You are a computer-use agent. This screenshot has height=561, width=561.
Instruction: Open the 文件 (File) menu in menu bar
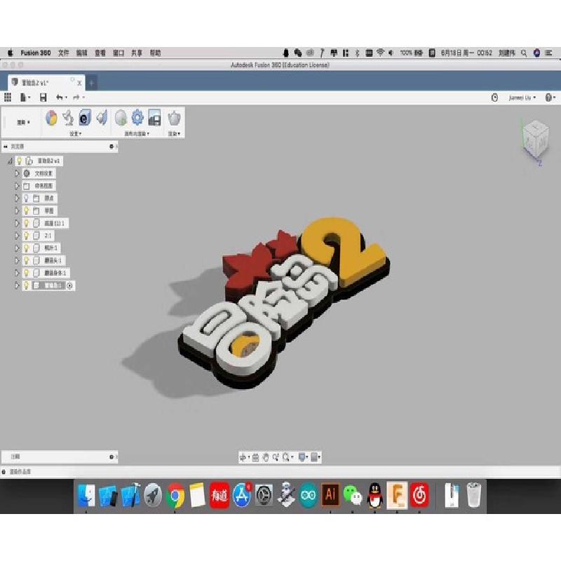[x=64, y=53]
